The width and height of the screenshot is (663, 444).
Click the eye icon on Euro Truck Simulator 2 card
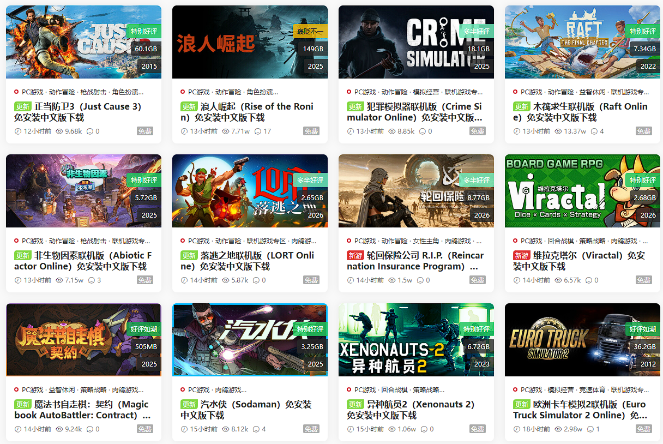[558, 429]
